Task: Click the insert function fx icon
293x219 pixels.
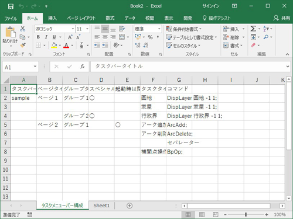Action: pos(82,67)
